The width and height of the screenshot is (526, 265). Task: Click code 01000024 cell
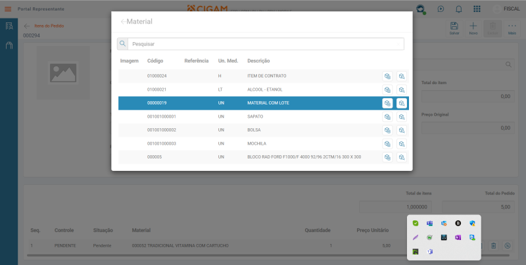click(156, 76)
